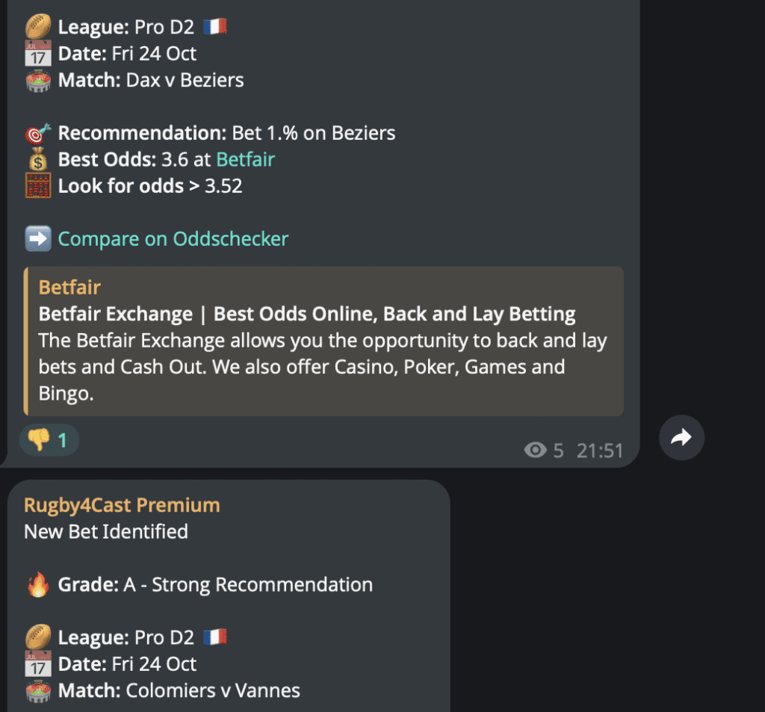The image size is (765, 712).
Task: Click the French flag in the Dax v Beziers message
Action: (x=214, y=28)
